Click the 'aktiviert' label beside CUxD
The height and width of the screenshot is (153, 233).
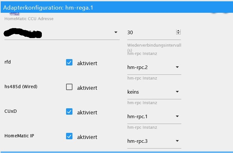coord(87,112)
